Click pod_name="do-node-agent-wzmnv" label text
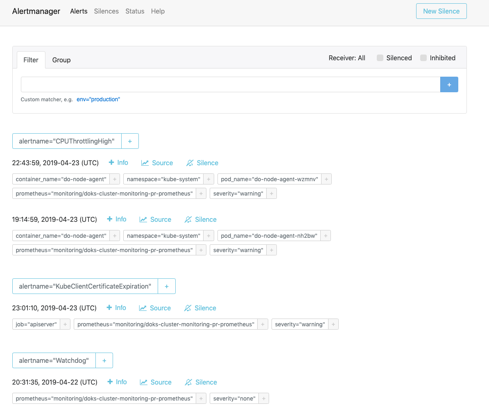The width and height of the screenshot is (489, 419). click(269, 179)
